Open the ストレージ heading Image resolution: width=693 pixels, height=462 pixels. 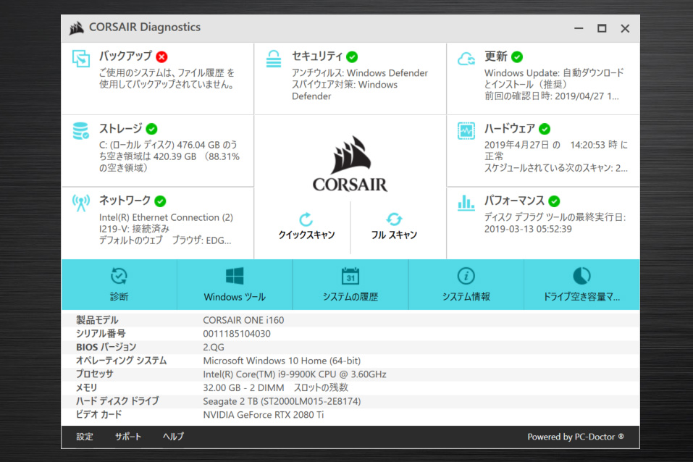click(x=121, y=129)
